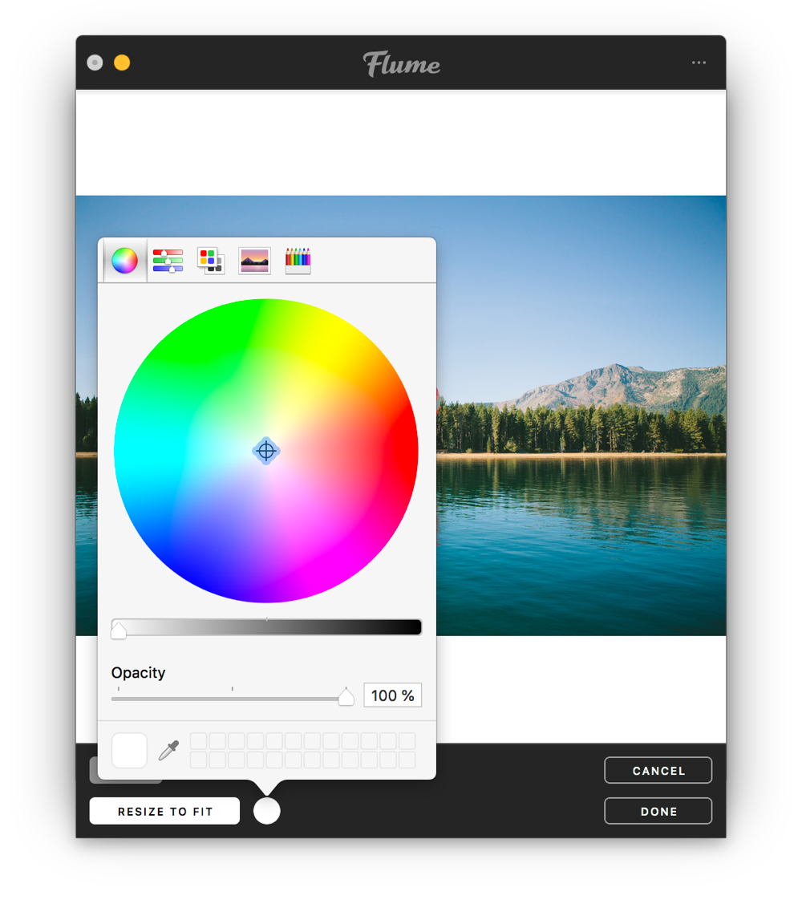Click the Flume logo in the title bar

401,63
